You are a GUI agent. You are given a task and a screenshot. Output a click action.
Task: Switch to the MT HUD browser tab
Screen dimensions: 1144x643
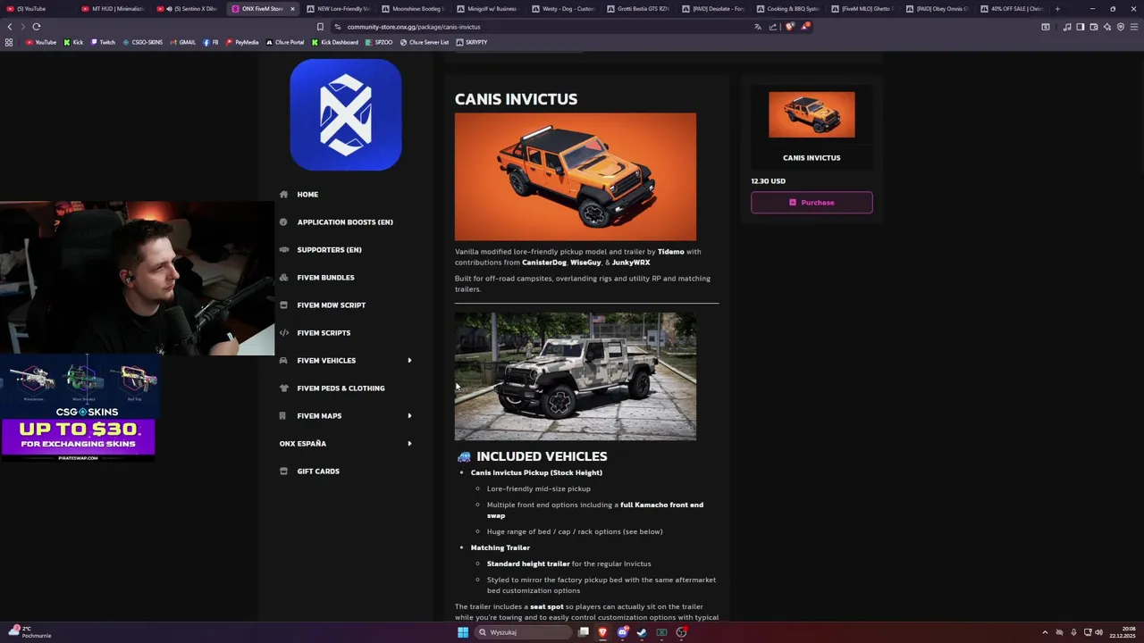(x=113, y=9)
